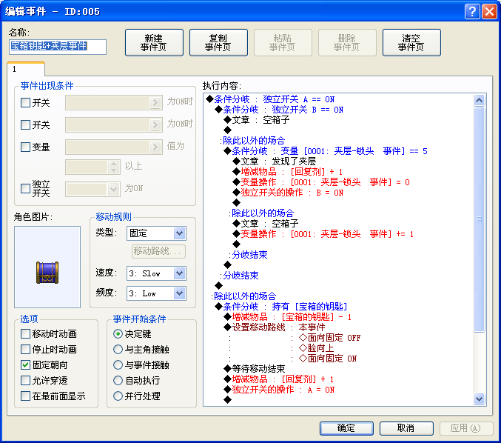Screen dimensions: 501x443
Task: Cancel with the 取消 button
Action: coord(406,428)
